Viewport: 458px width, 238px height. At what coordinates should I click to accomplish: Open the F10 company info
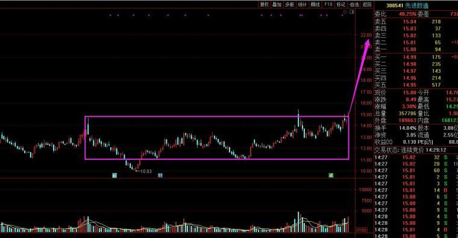click(x=328, y=4)
